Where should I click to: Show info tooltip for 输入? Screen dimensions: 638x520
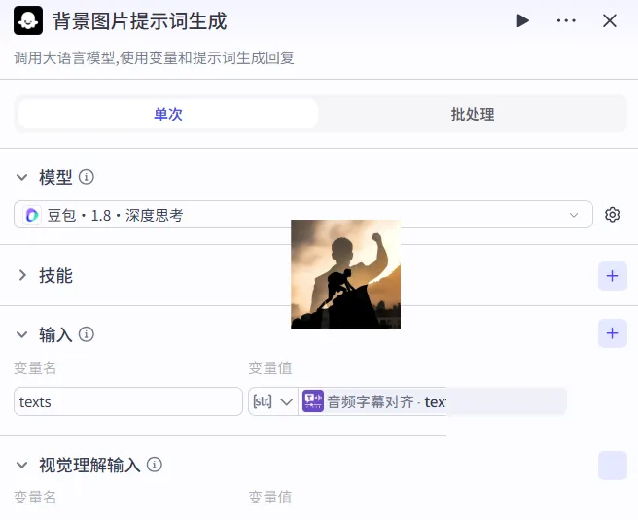(87, 334)
